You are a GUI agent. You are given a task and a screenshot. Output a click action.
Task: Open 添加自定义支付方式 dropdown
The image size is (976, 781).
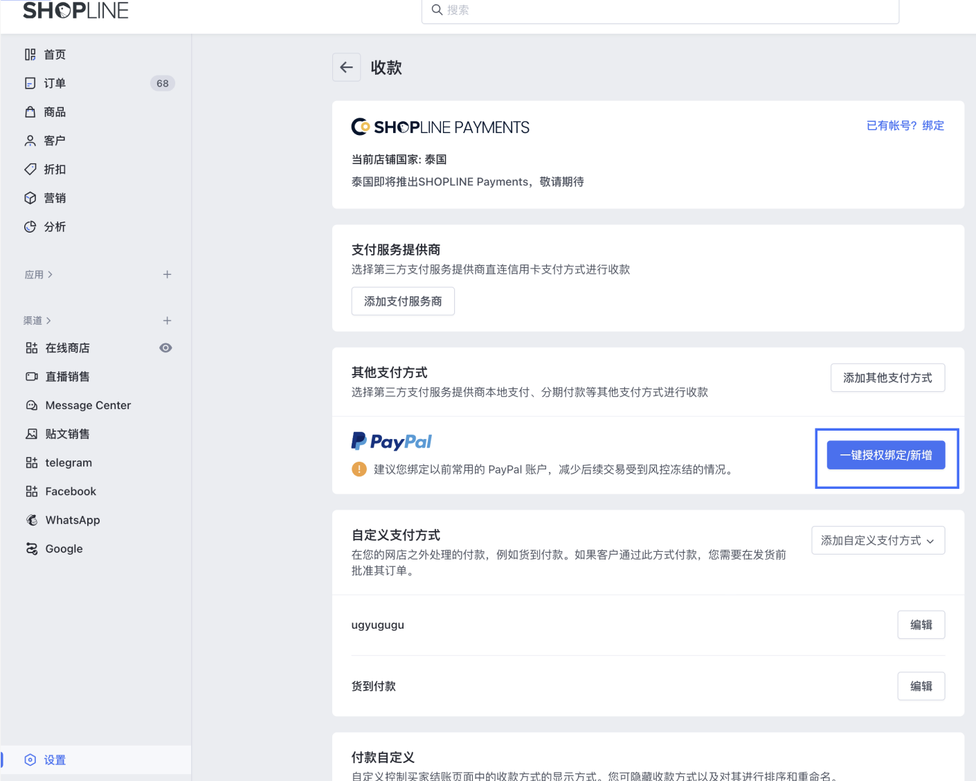click(877, 541)
